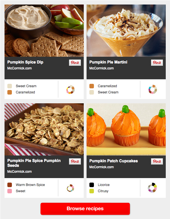Image resolution: width=170 pixels, height=219 pixels.
Task: Open the Pumpkin Spice Dip title link
Action: pos(25,62)
